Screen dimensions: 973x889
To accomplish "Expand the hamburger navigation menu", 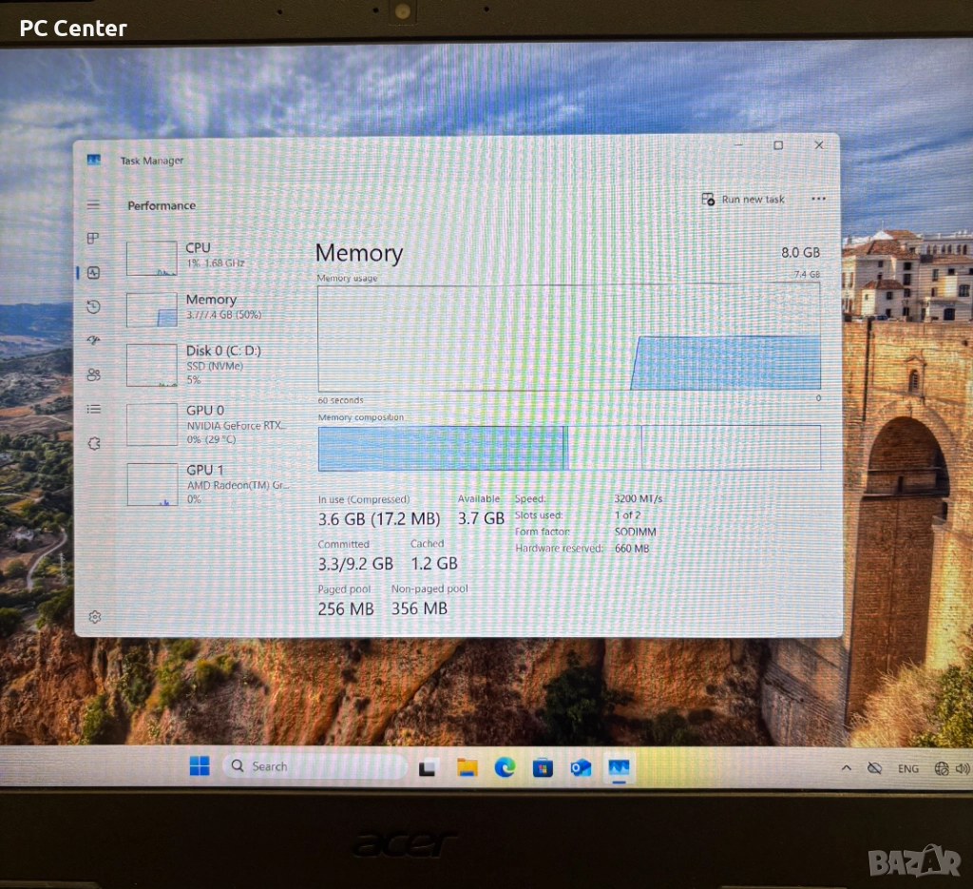I will point(93,205).
